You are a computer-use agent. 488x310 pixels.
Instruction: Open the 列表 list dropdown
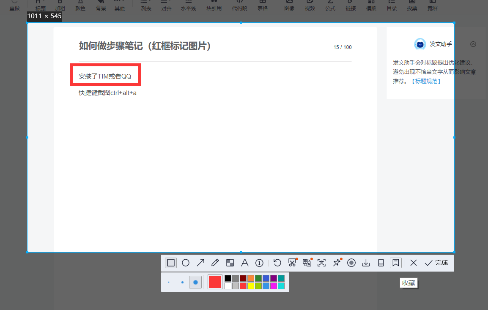click(x=146, y=5)
